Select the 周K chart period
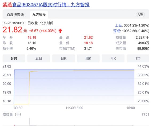Viewport: 160px width, 128px height. (88, 58)
